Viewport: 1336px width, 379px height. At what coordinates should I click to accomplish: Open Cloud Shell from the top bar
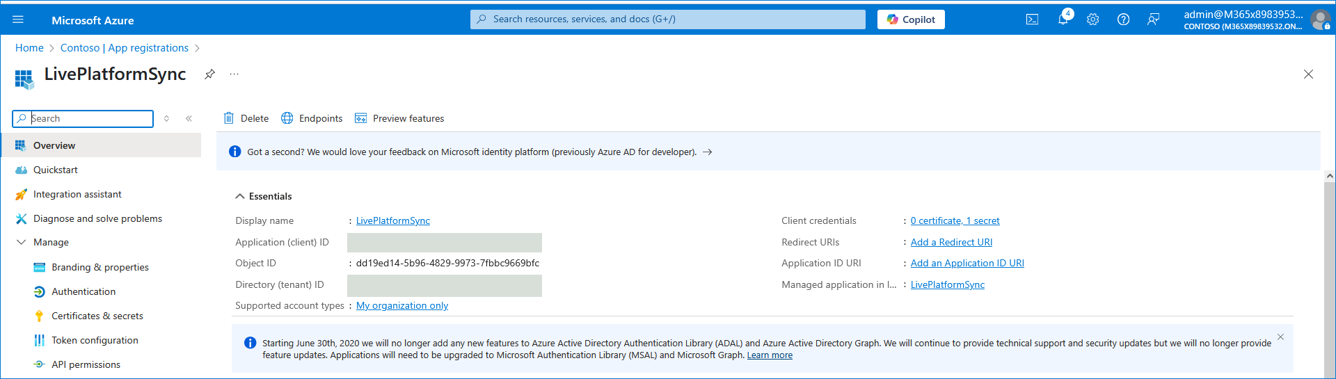point(1032,19)
